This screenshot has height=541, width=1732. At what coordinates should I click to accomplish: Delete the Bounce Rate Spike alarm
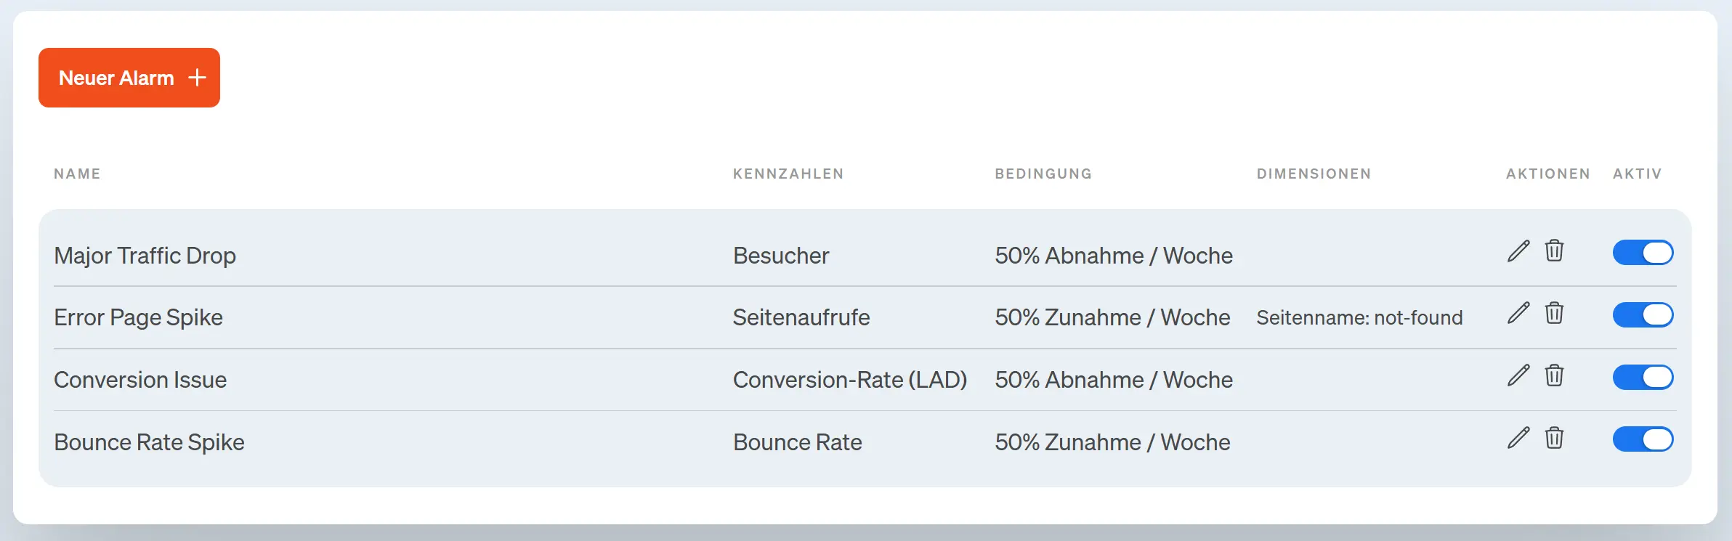[x=1554, y=439]
